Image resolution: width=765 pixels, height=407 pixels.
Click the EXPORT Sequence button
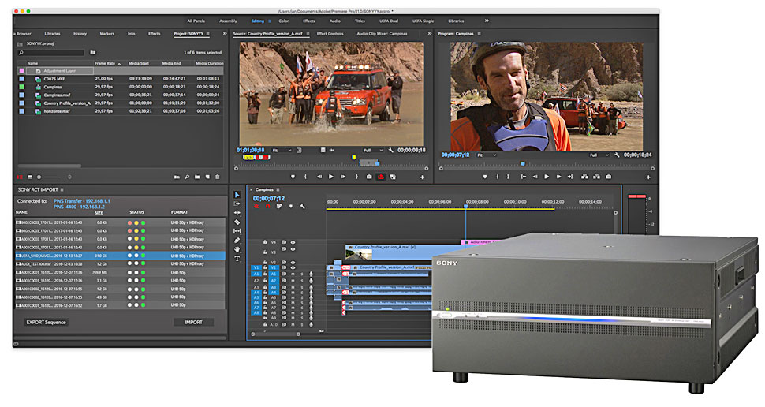coord(46,322)
